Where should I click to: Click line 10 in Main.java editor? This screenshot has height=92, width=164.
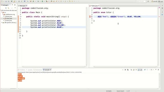54,27
